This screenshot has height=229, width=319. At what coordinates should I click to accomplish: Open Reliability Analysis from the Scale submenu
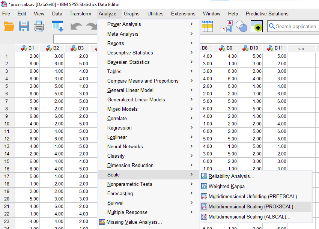coord(231,176)
